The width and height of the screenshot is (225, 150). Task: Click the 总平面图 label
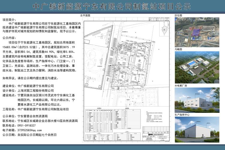click(x=85, y=15)
